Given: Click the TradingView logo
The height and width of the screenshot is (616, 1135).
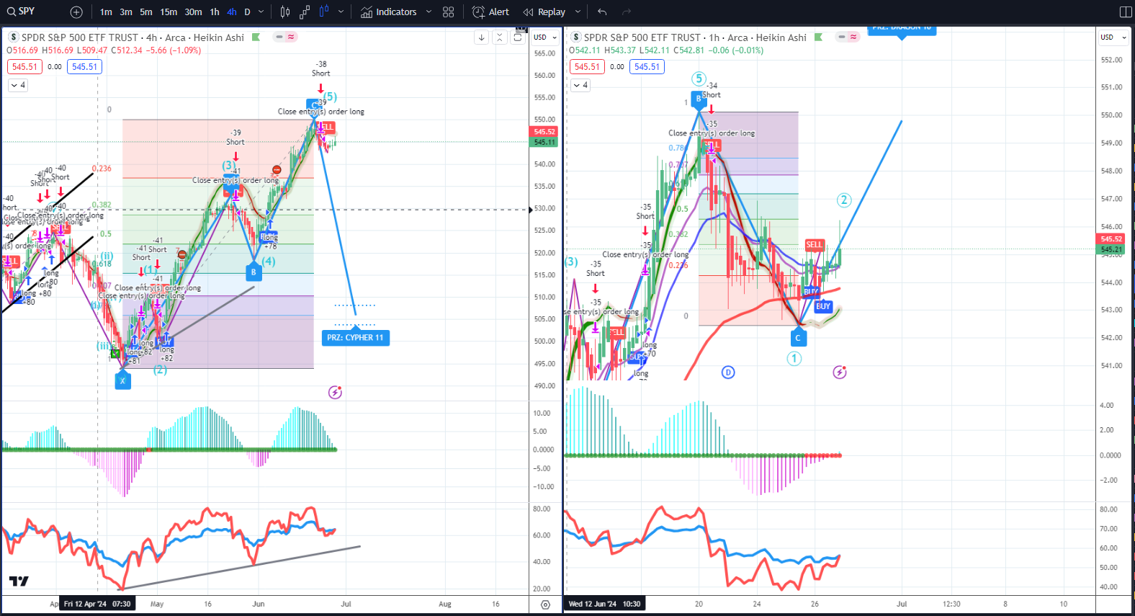Looking at the screenshot, I should (x=19, y=581).
